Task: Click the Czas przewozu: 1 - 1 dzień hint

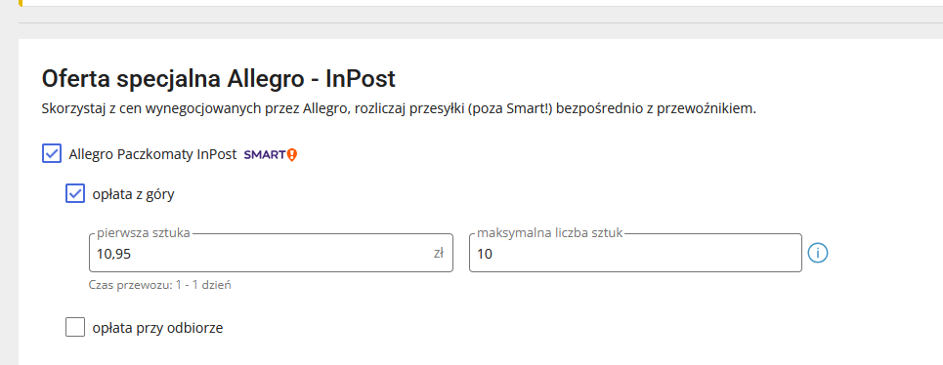Action: click(x=160, y=285)
